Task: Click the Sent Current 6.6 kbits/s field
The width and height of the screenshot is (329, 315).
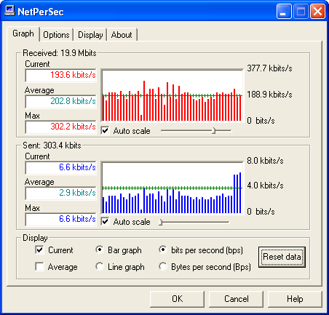Action: pyautogui.click(x=61, y=168)
